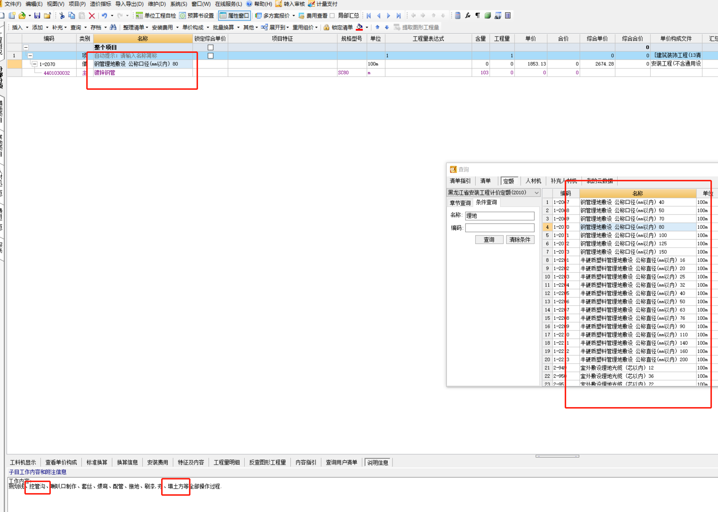Image resolution: width=718 pixels, height=512 pixels.
Task: Click the list-view icon at toolbar end
Action: point(508,15)
